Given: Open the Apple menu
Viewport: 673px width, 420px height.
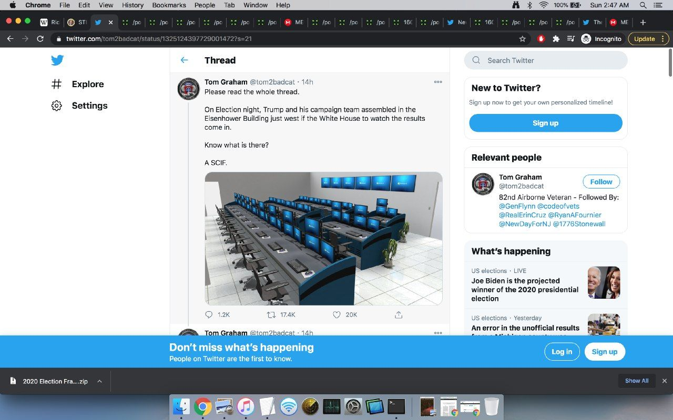Looking at the screenshot, I should click(13, 5).
